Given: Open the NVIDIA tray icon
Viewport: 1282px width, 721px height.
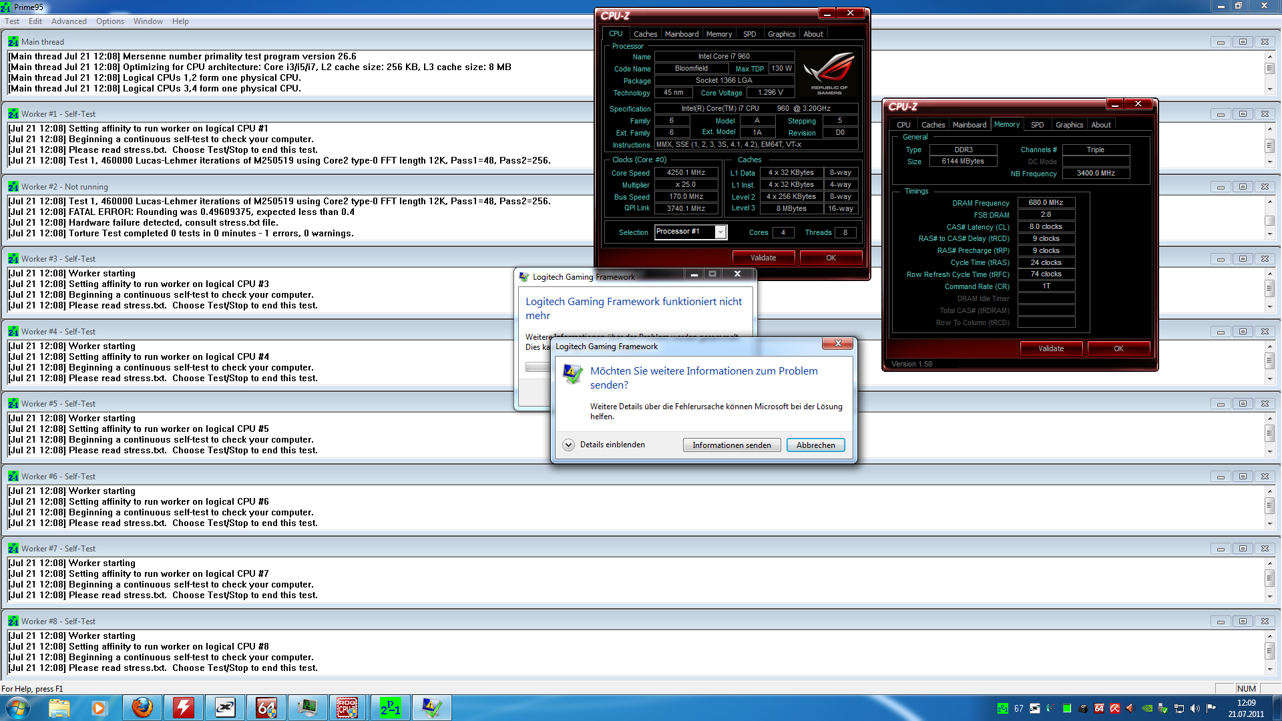Looking at the screenshot, I should click(x=1147, y=708).
